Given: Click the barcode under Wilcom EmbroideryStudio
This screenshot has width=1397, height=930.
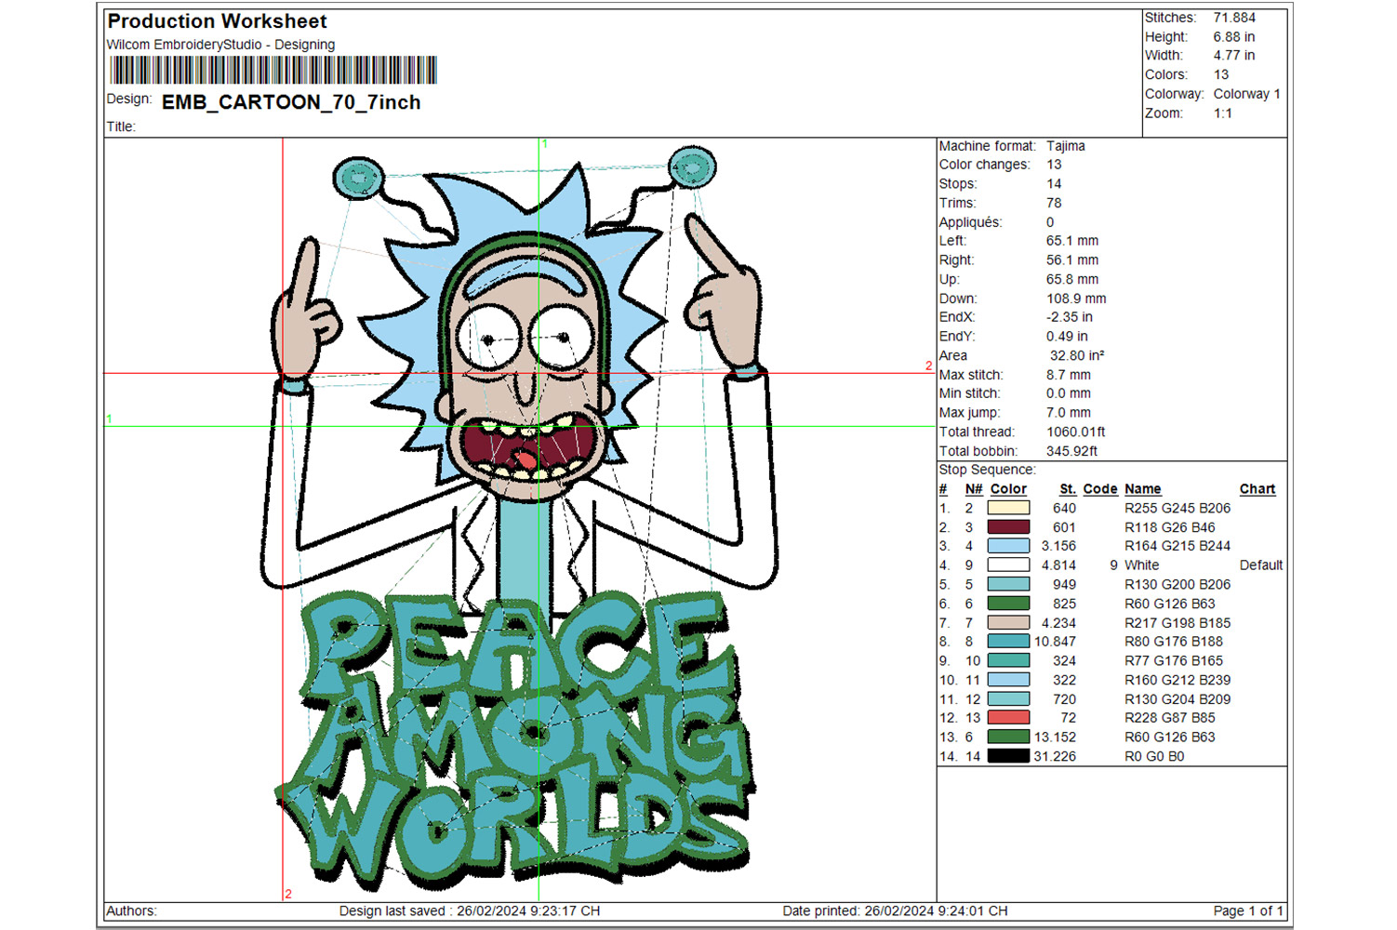Looking at the screenshot, I should pos(273,70).
